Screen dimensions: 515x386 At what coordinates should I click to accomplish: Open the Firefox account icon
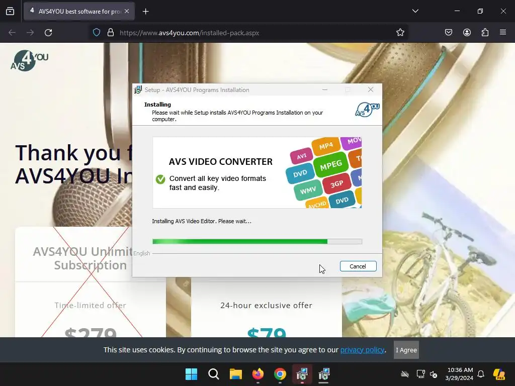click(x=467, y=33)
